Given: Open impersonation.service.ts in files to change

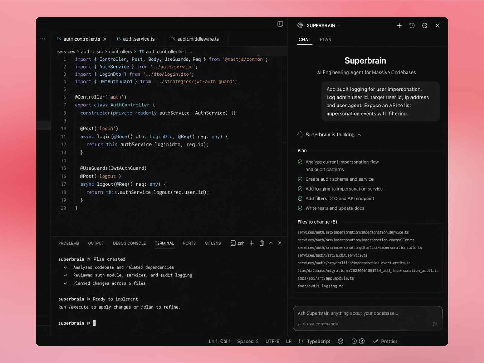Looking at the screenshot, I should click(x=353, y=232).
